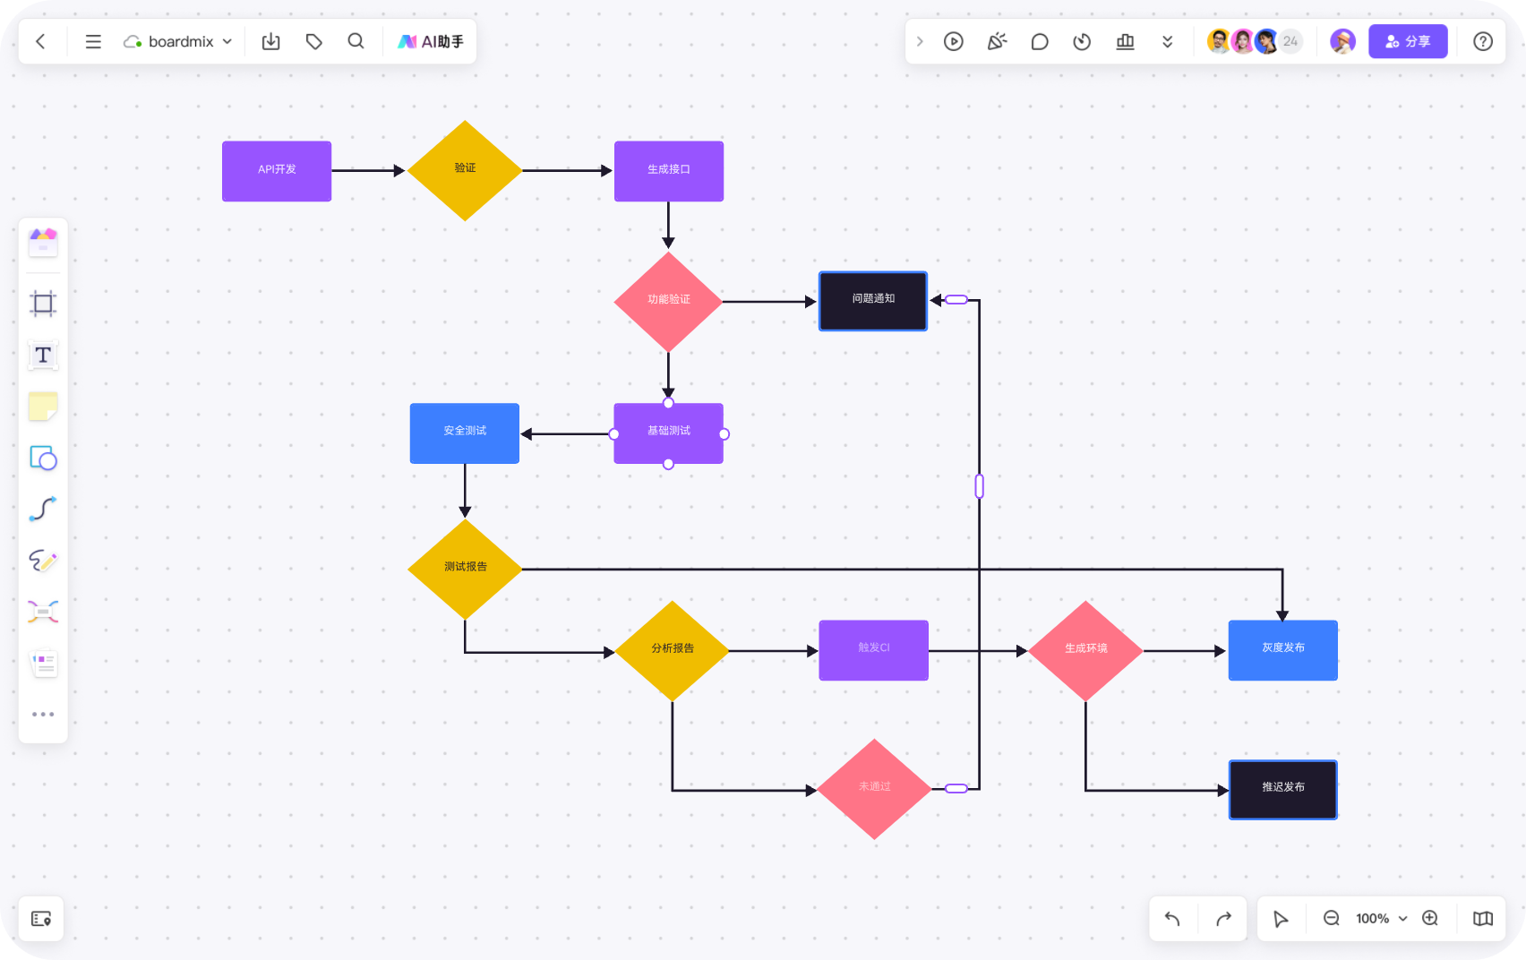Select the connector line tool

pyautogui.click(x=43, y=510)
